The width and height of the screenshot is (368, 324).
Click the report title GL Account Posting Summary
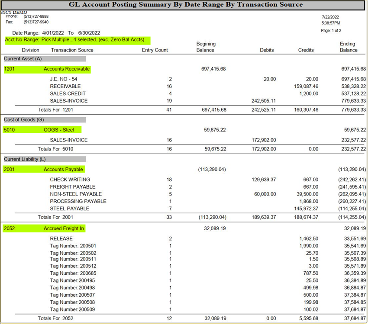[186, 5]
